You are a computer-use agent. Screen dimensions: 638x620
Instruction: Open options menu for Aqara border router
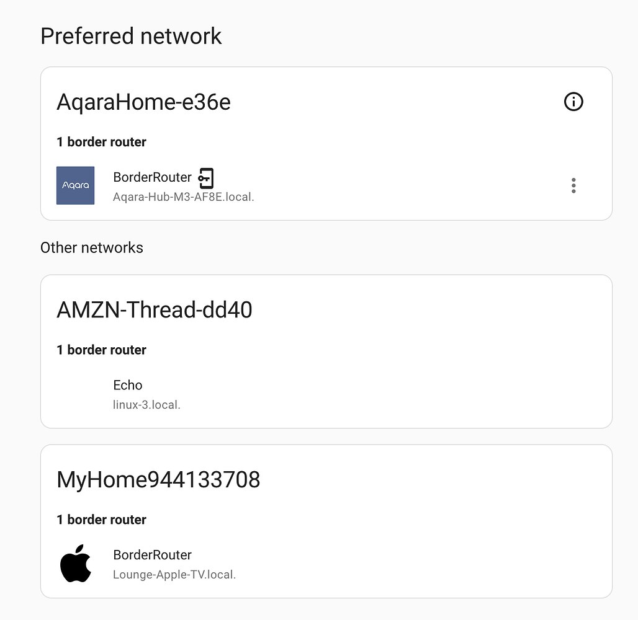573,185
